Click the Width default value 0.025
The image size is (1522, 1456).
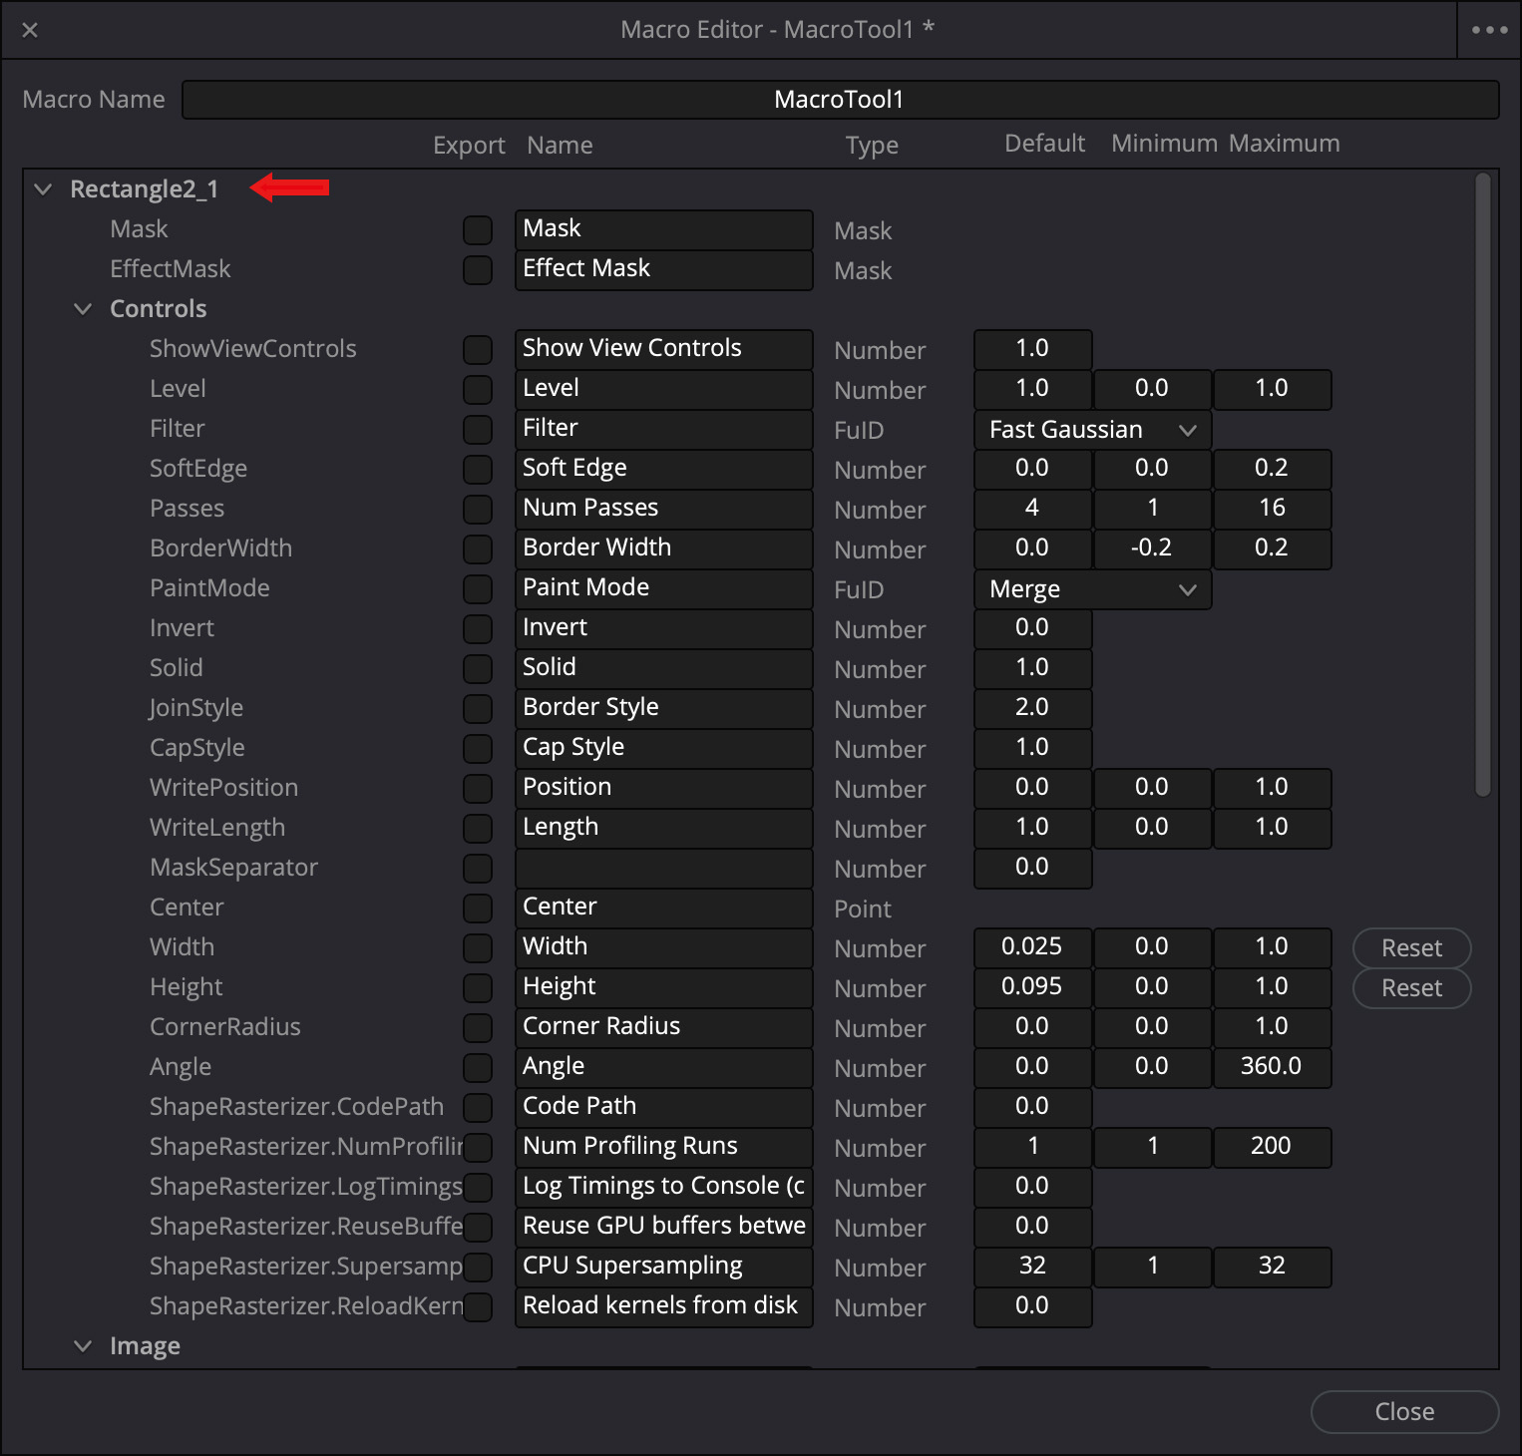pyautogui.click(x=1032, y=947)
